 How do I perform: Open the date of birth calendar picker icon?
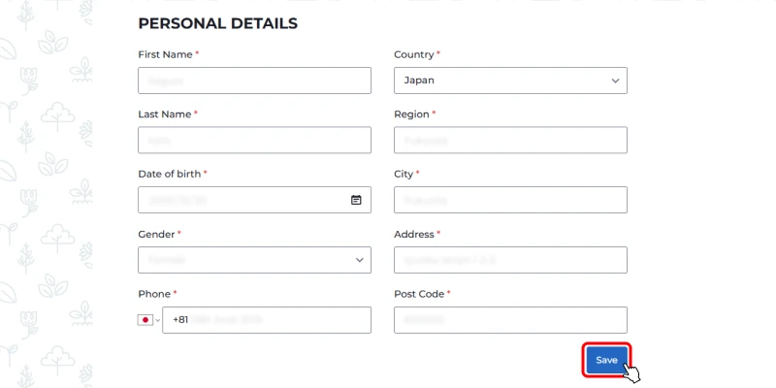[356, 200]
